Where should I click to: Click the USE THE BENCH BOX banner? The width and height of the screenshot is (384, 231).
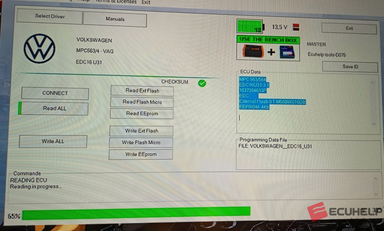click(x=268, y=40)
